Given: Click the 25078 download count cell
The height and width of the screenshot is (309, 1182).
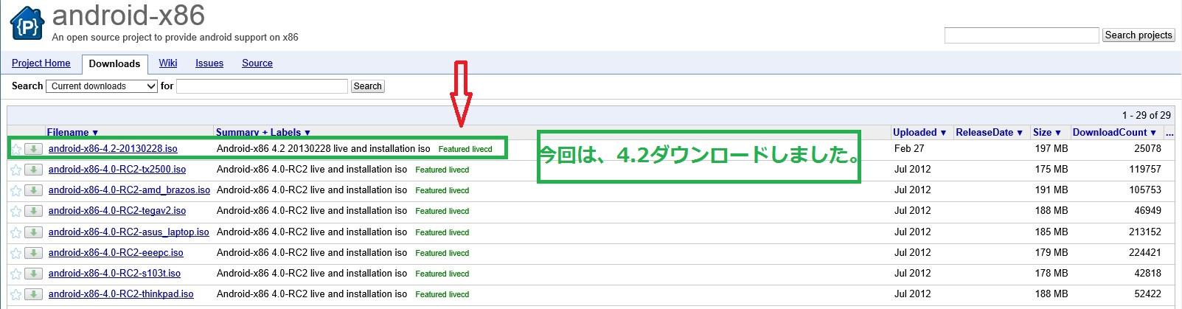Looking at the screenshot, I should click(1147, 149).
